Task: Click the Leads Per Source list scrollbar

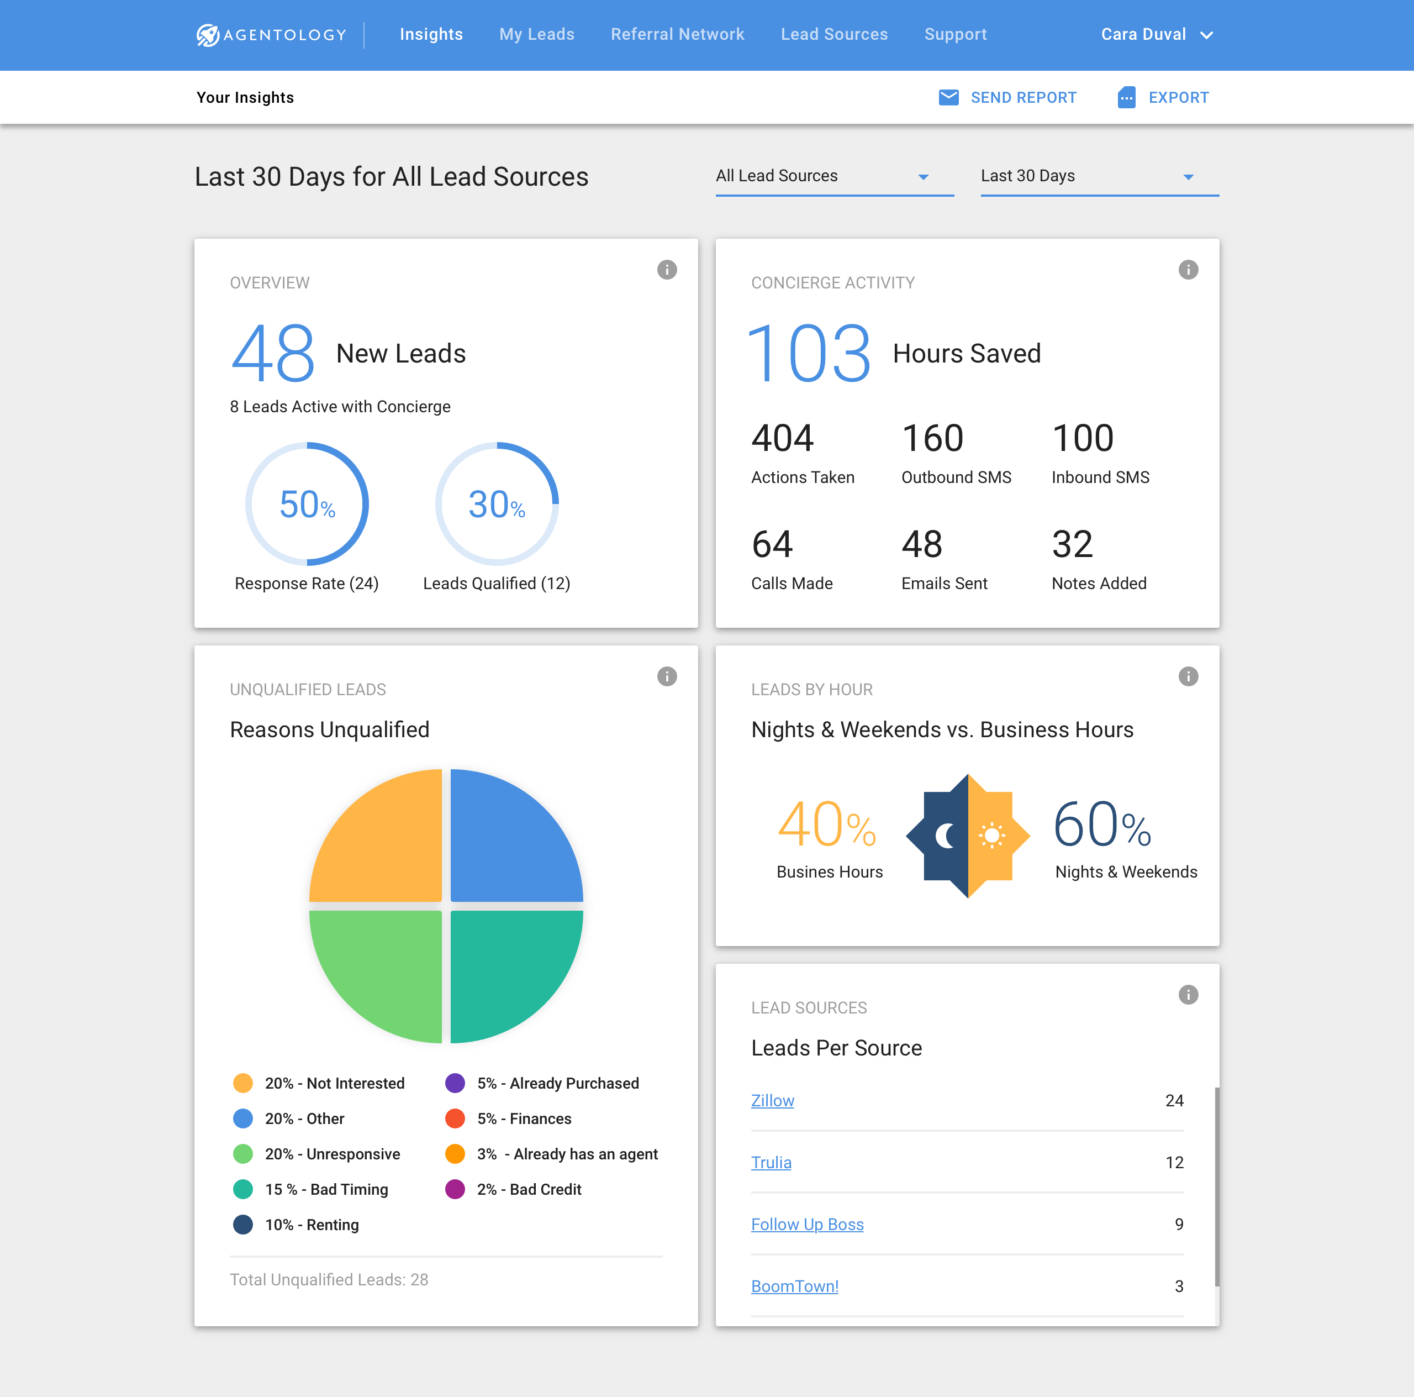Action: click(1216, 1186)
